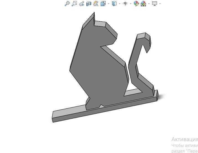Click the Previous View icon
The image size is (198, 153).
point(82,4)
